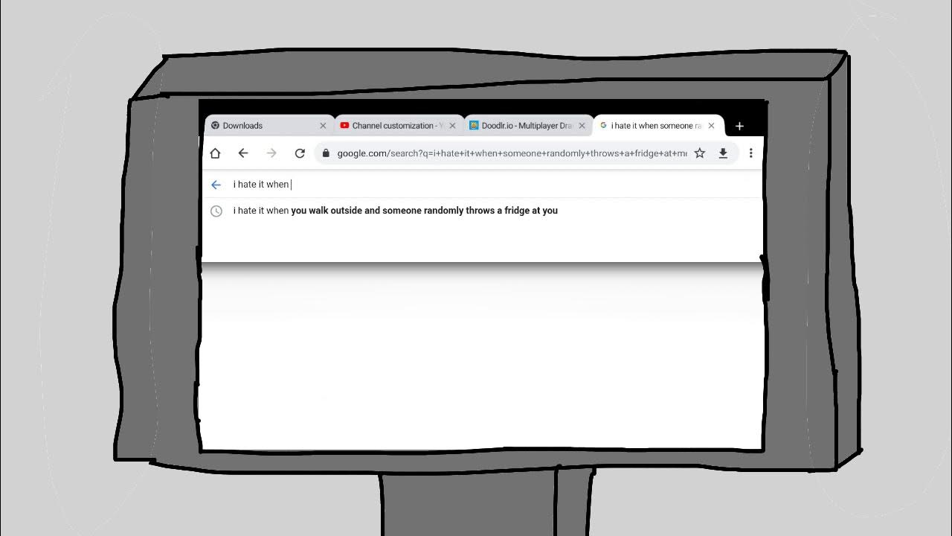The height and width of the screenshot is (536, 952).
Task: Click the Home button in the browser toolbar
Action: 215,153
